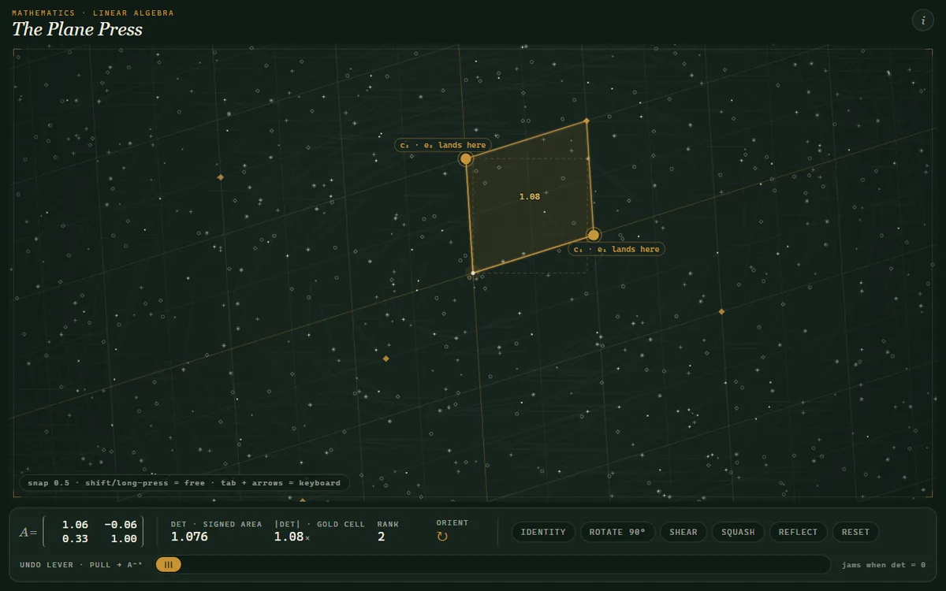Click the origin vertex of the gold parallelogram
The image size is (946, 591).
473,273
